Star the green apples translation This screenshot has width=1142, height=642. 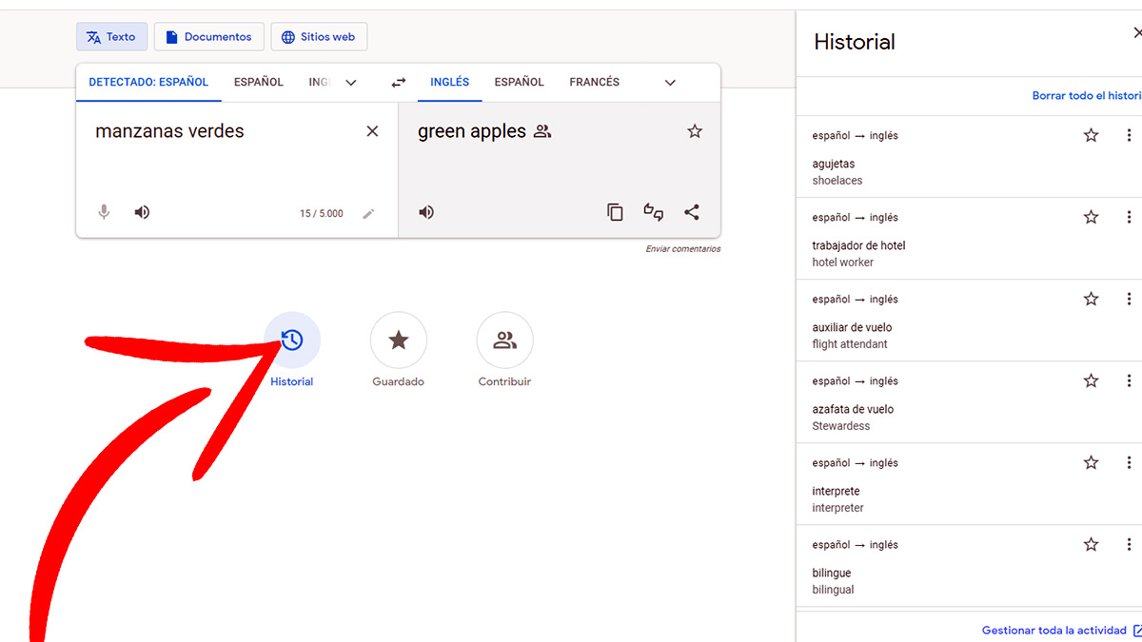pyautogui.click(x=695, y=131)
